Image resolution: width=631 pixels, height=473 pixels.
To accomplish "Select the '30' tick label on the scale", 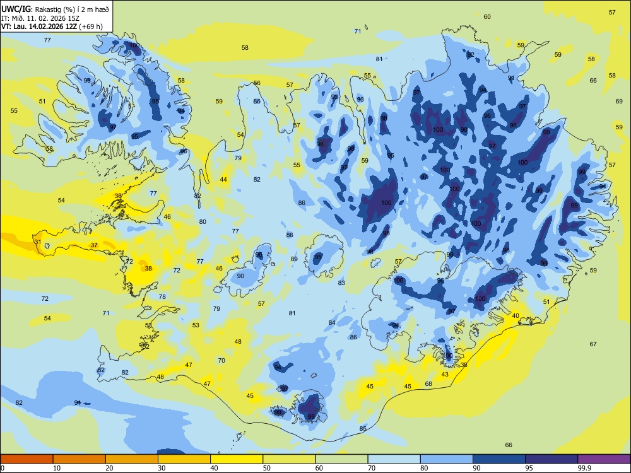I will (162, 468).
